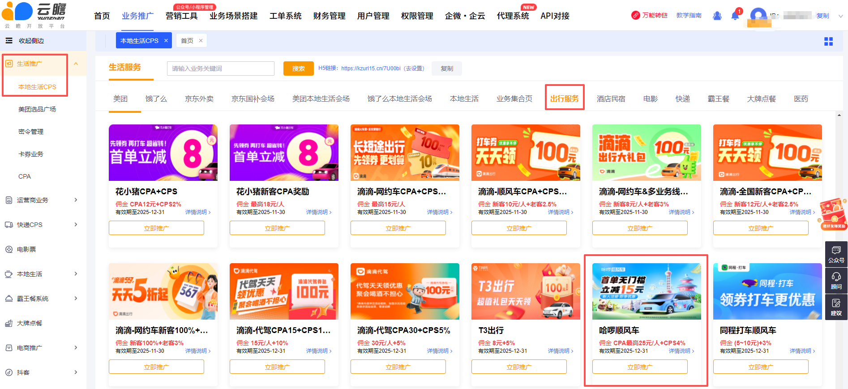This screenshot has width=848, height=389.
Task: Open account dropdown arrow at top right
Action: (x=840, y=16)
